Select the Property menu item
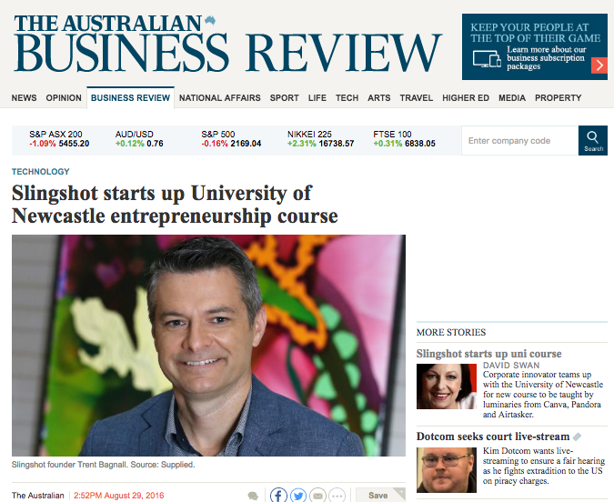This screenshot has width=614, height=502. click(x=558, y=98)
